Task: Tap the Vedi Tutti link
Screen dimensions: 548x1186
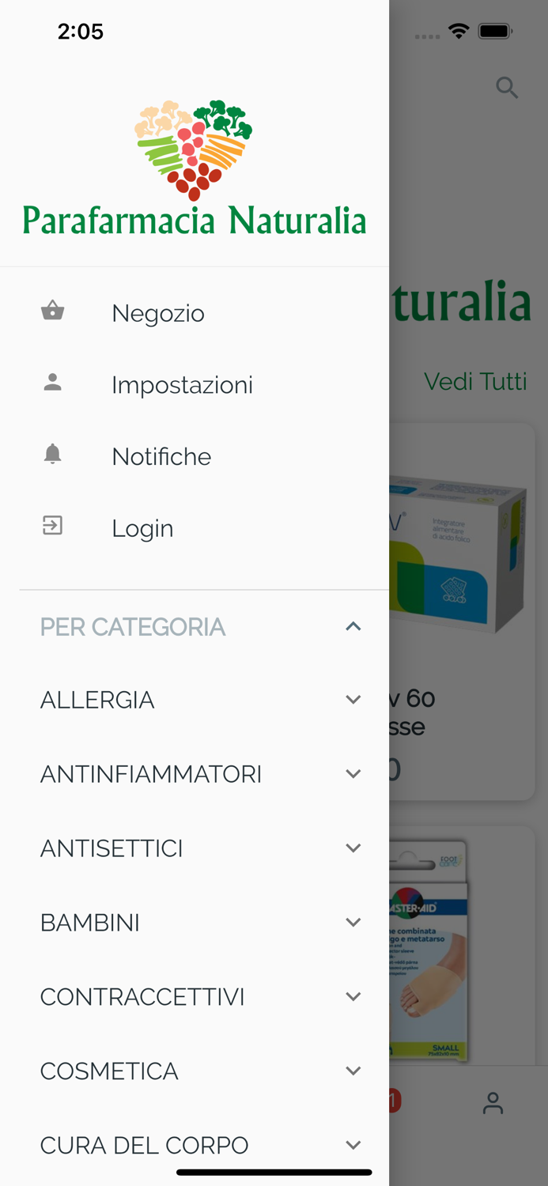Action: pos(475,382)
